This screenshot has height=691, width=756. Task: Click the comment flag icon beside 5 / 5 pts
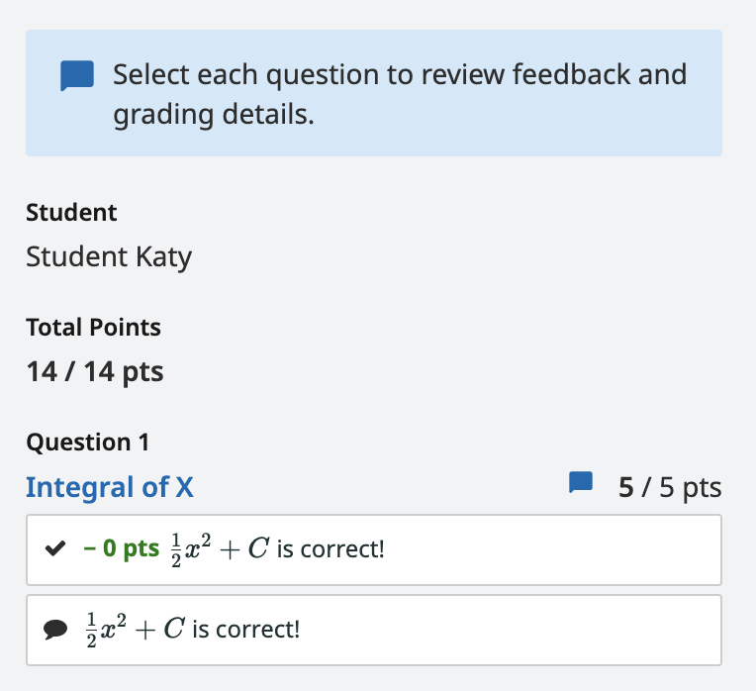[581, 483]
